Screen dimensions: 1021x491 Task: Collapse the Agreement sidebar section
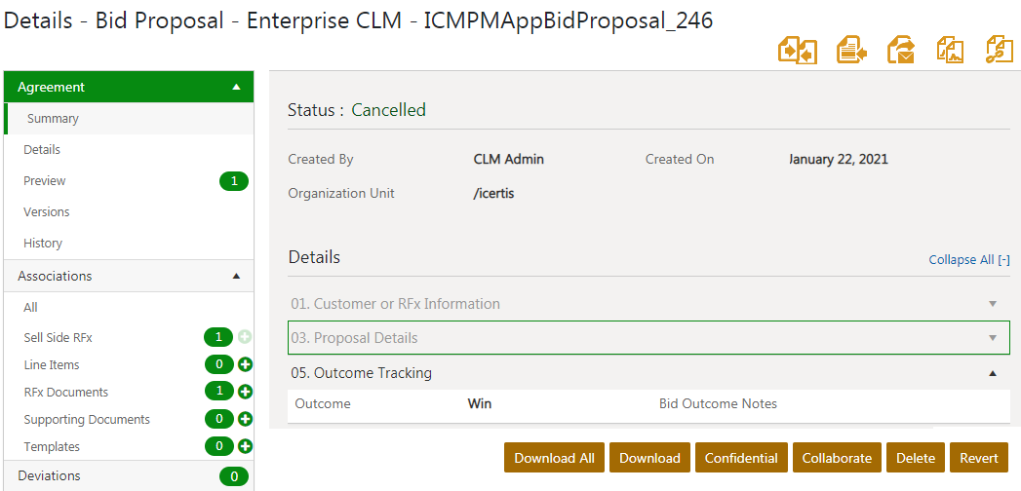[x=236, y=87]
